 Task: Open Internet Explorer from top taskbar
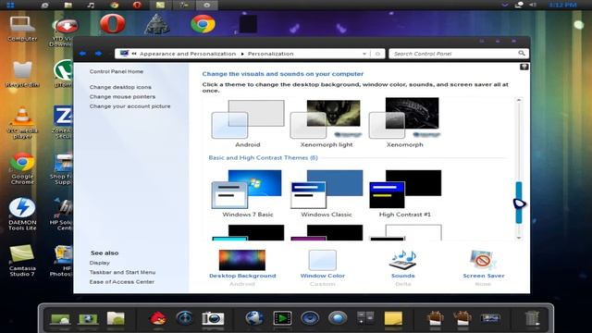[45, 5]
